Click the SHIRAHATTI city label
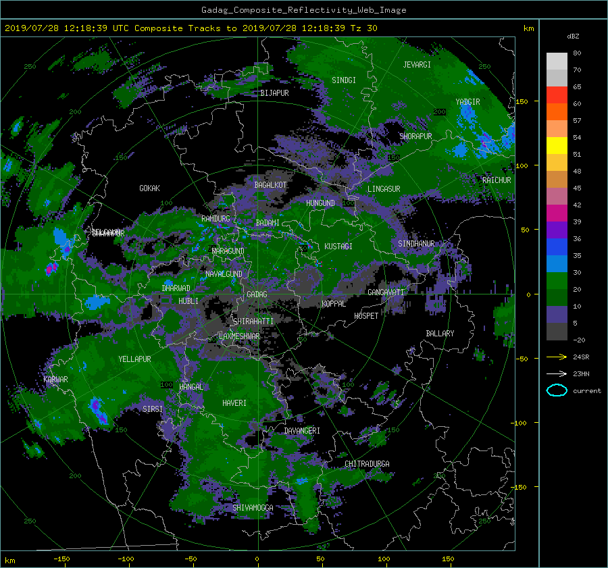This screenshot has height=568, width=608. tap(253, 321)
